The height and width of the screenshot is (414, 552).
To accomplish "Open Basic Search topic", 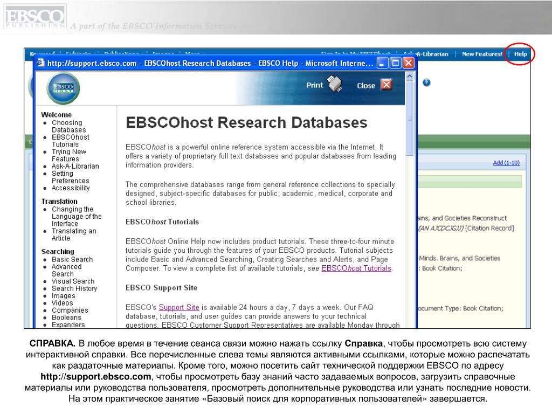I will pos(72,259).
